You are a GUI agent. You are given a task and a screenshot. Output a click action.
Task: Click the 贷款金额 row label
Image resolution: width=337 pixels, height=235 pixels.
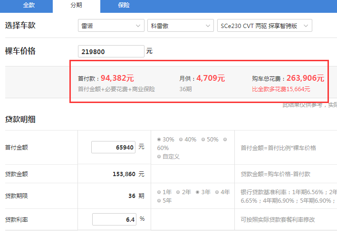click(x=17, y=174)
